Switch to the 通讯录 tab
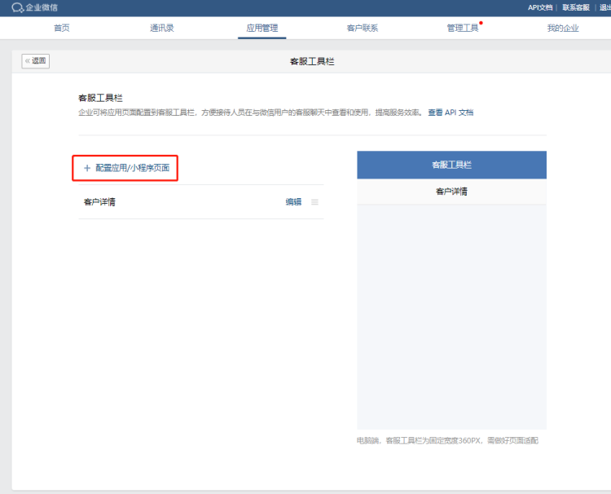611x494 pixels. pyautogui.click(x=161, y=28)
